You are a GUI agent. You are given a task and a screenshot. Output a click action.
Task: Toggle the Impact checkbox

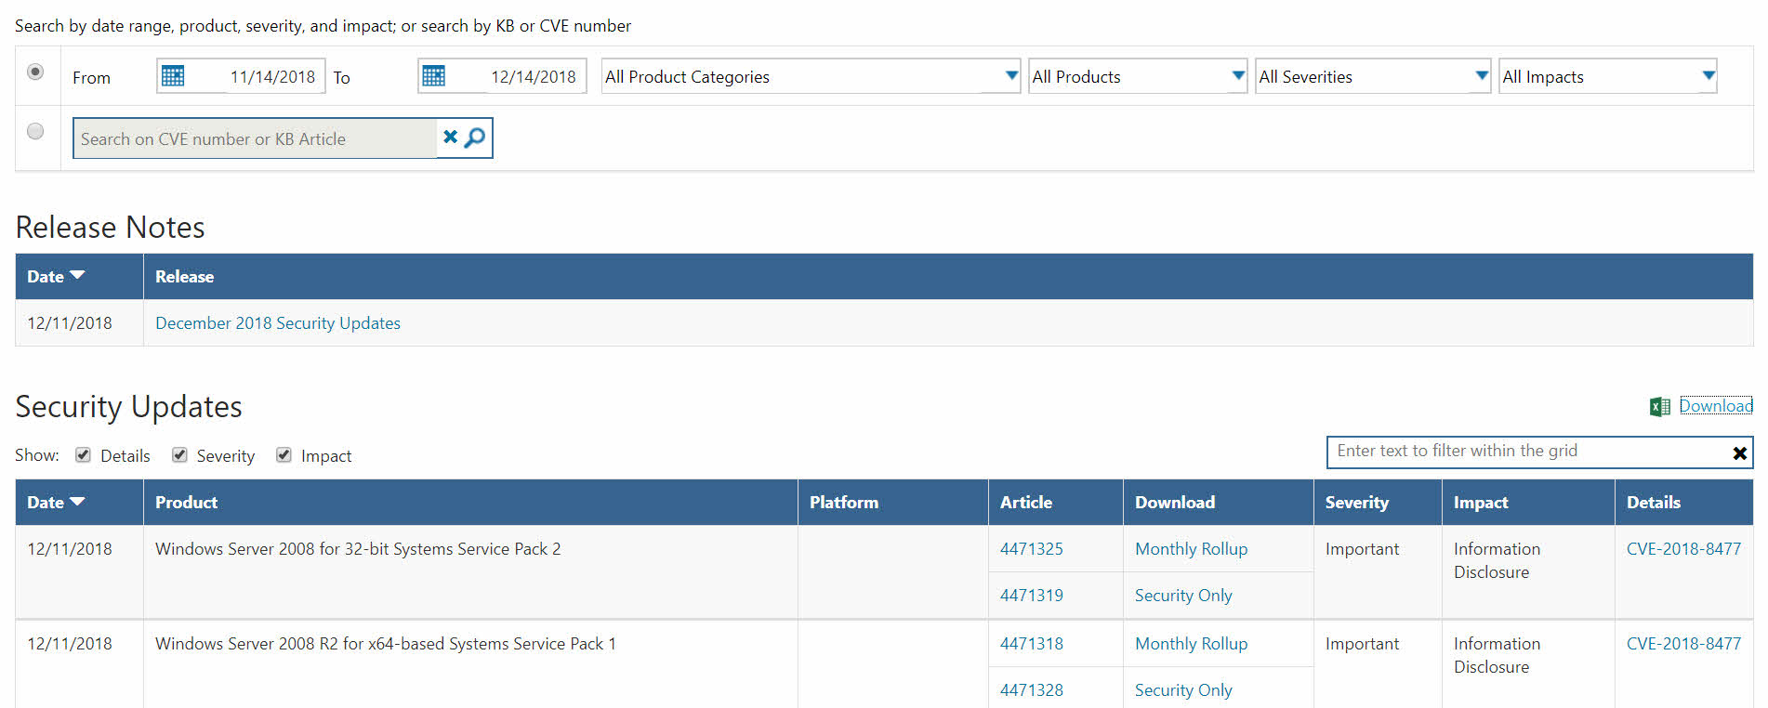[x=284, y=454]
